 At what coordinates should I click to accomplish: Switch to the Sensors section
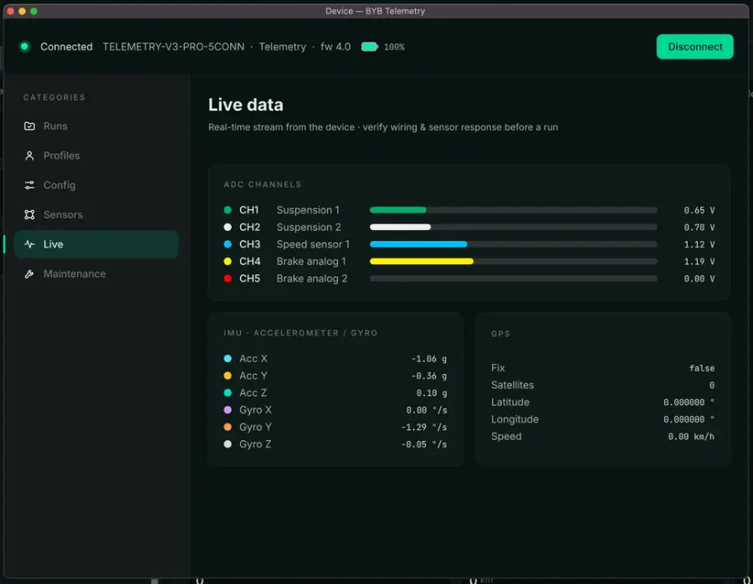click(96, 215)
